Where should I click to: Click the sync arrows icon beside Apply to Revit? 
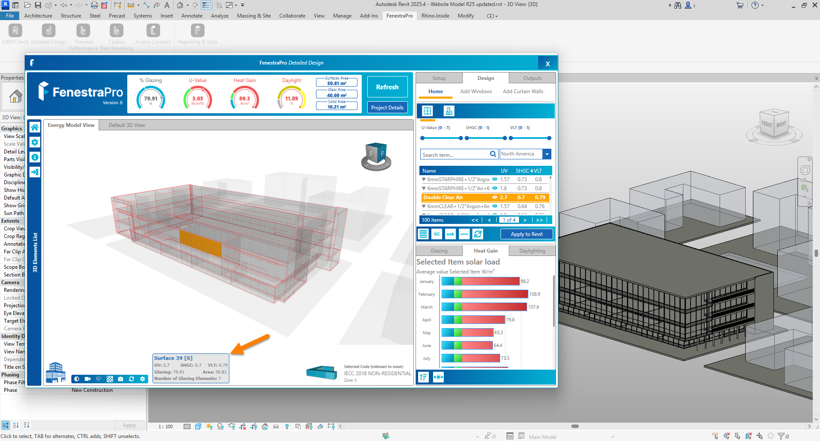478,234
